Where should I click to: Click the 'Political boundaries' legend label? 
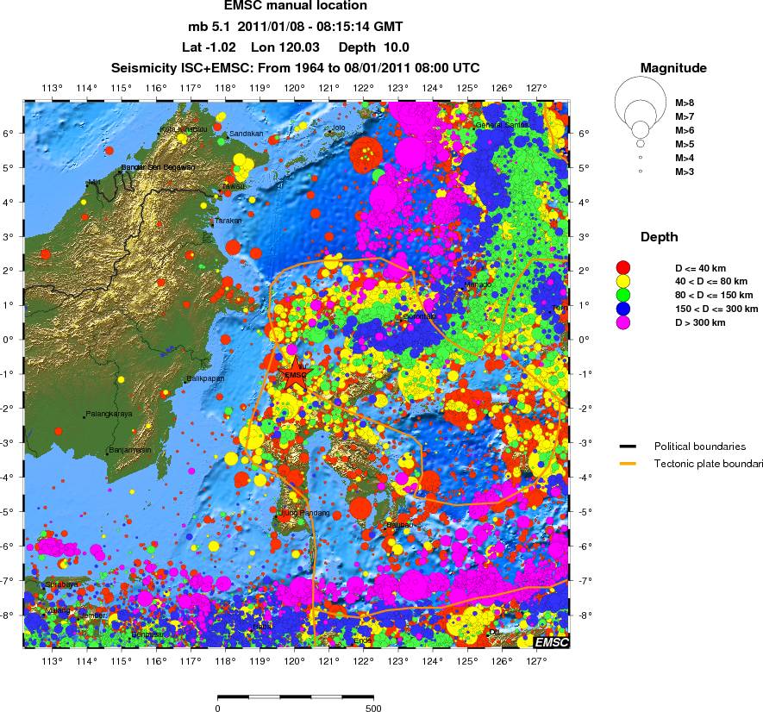pyautogui.click(x=700, y=447)
